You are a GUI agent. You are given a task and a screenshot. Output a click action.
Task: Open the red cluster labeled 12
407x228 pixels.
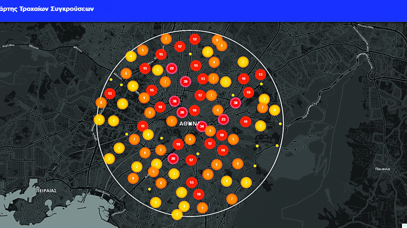click(195, 39)
